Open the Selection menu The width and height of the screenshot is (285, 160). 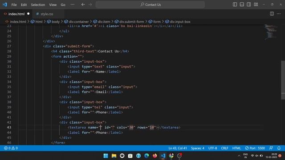coord(38,5)
